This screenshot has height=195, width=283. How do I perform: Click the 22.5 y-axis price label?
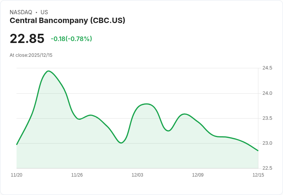pos(267,168)
